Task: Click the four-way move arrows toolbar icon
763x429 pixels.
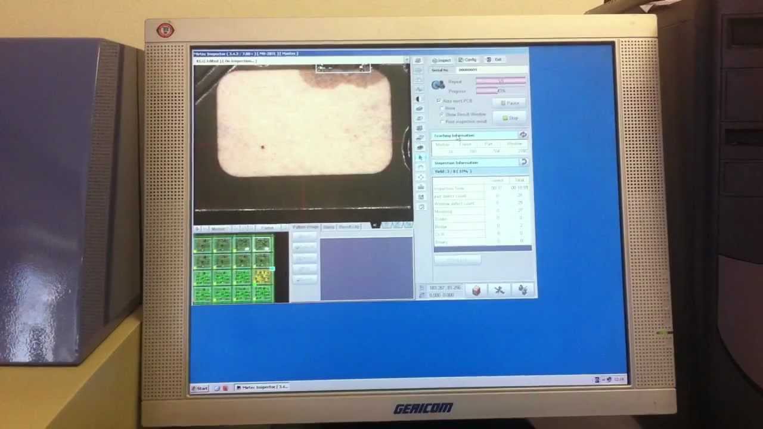Action: click(x=421, y=177)
